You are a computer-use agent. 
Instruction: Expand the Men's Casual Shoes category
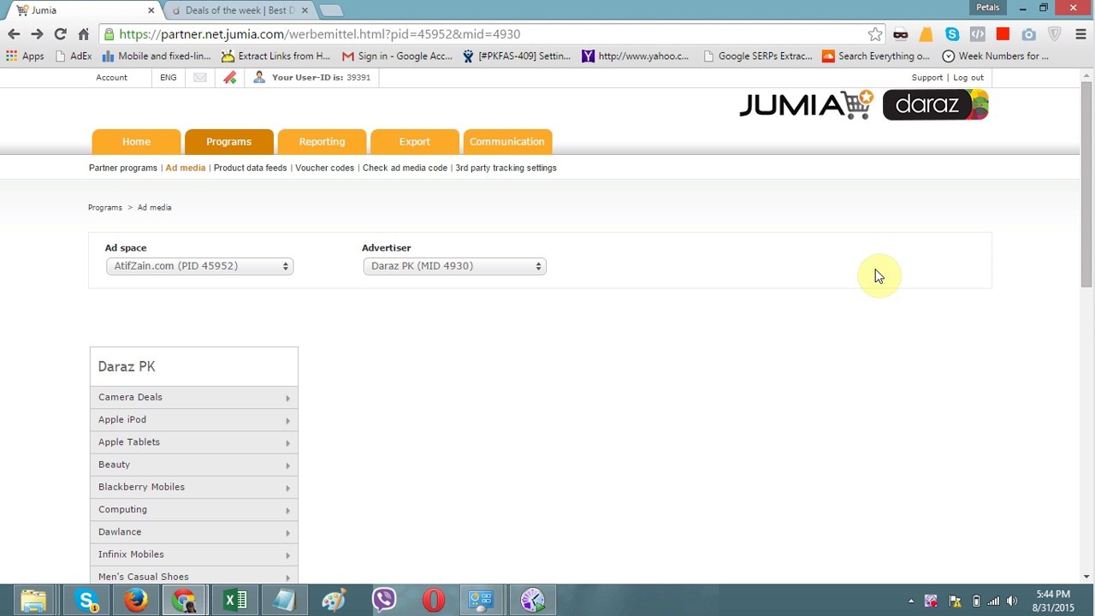pyautogui.click(x=194, y=576)
